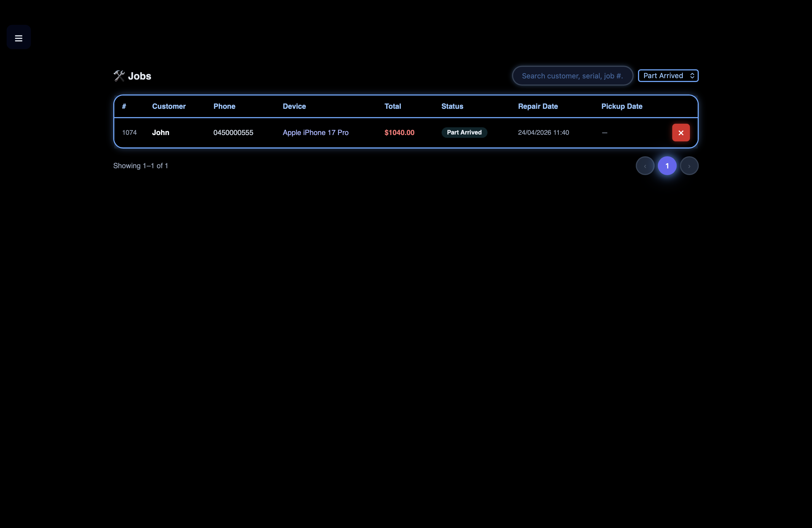Delete job 1074 with red X button
The height and width of the screenshot is (528, 812).
point(681,133)
